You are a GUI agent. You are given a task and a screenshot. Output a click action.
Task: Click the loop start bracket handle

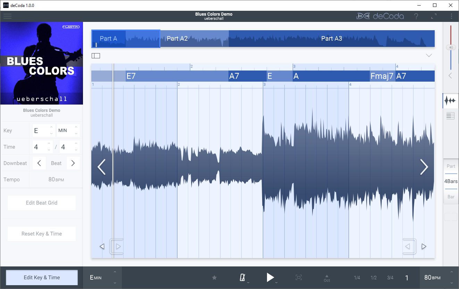[x=117, y=247]
